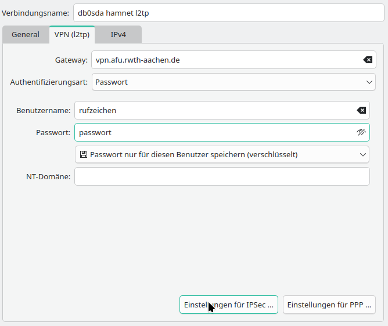Show the password via the crossed-eye icon
This screenshot has width=388, height=326.
(x=361, y=132)
